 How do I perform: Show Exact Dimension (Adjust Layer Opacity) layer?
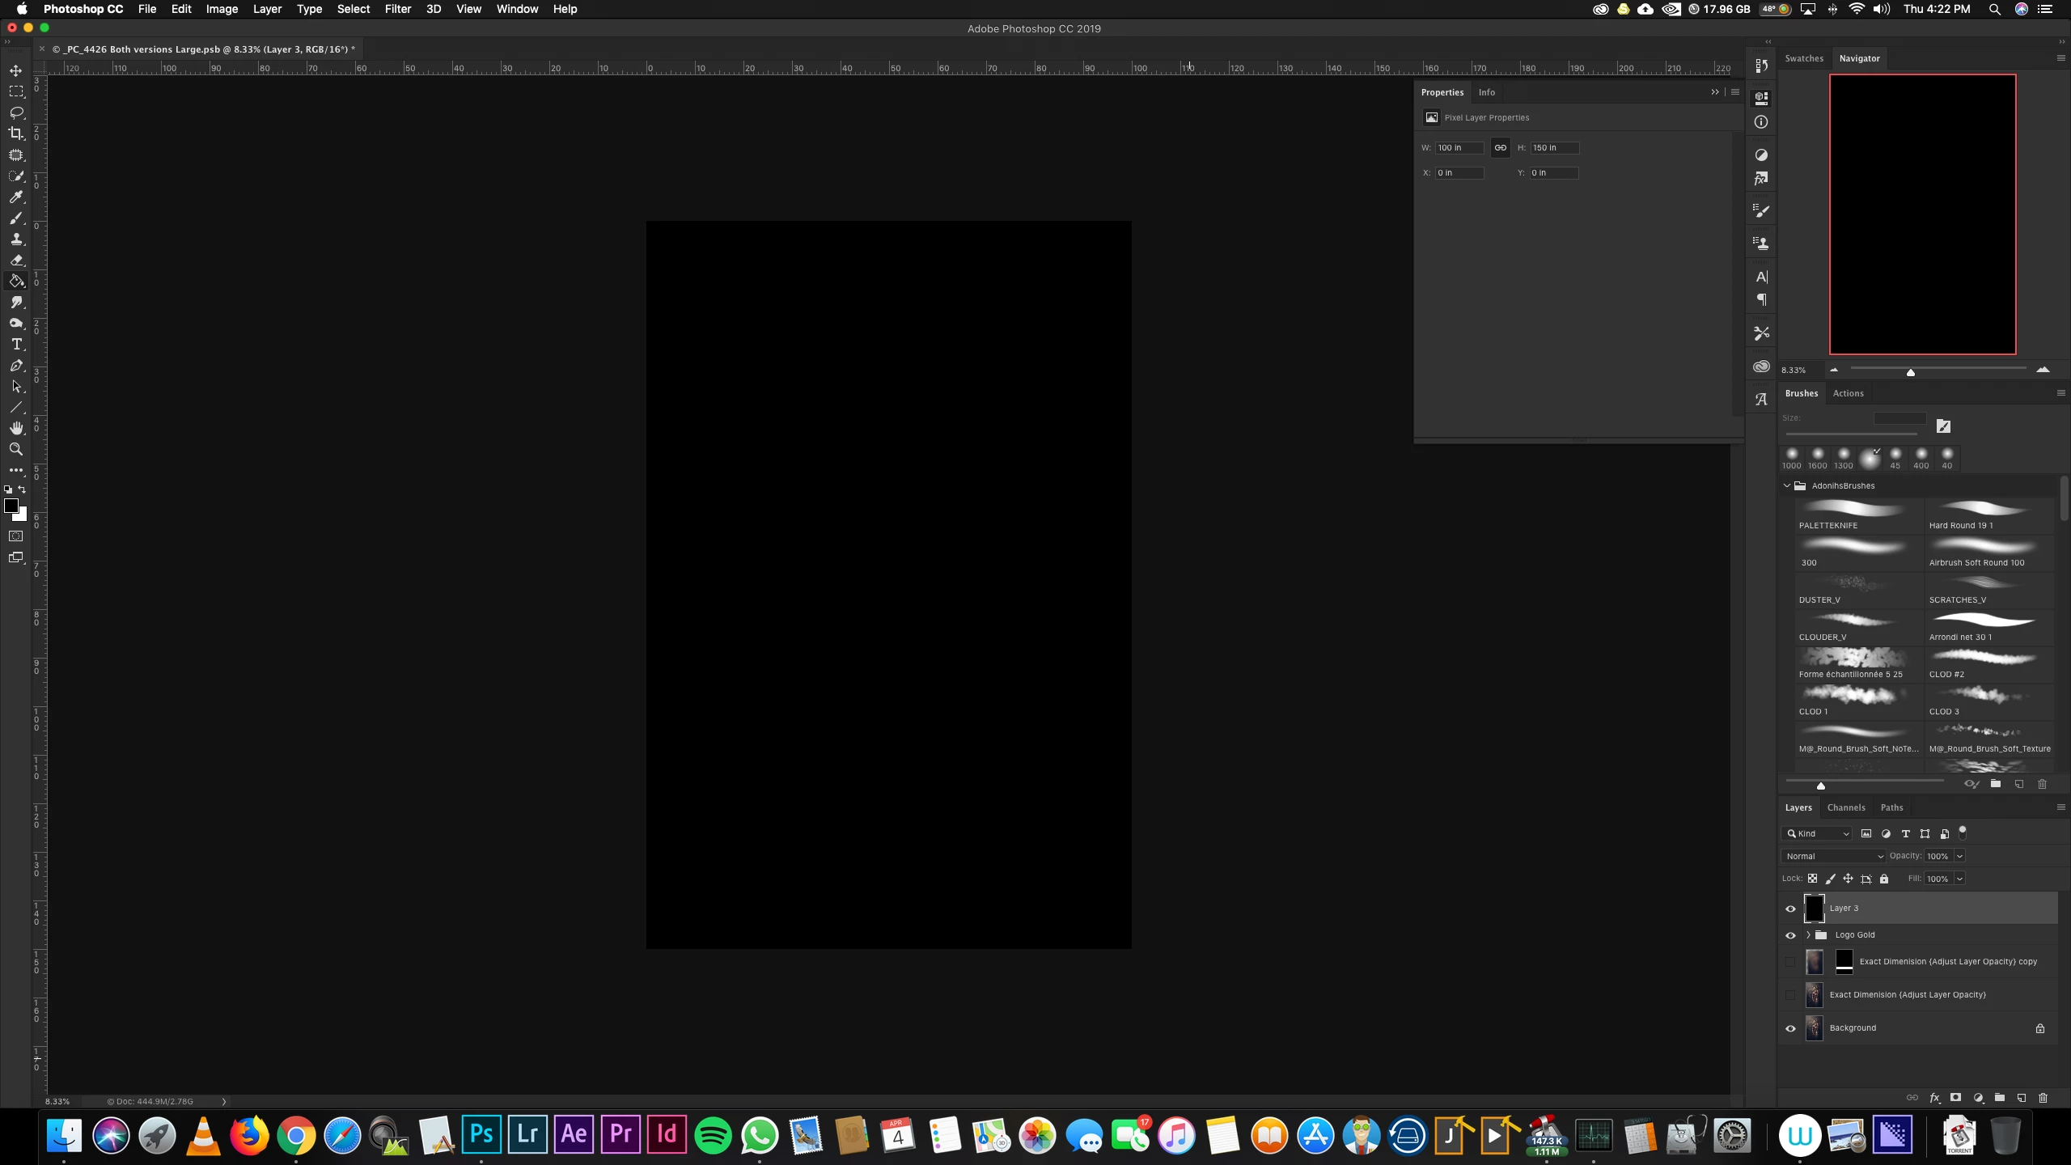(x=1790, y=995)
